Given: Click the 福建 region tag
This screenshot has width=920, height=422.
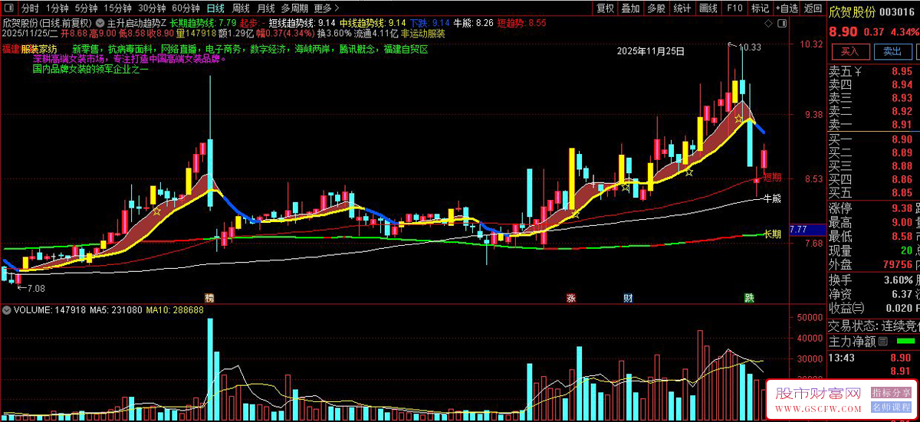Looking at the screenshot, I should coord(10,49).
